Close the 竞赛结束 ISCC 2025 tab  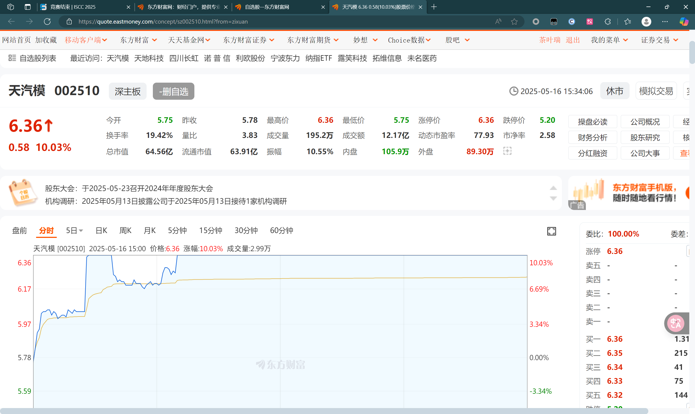click(x=128, y=7)
